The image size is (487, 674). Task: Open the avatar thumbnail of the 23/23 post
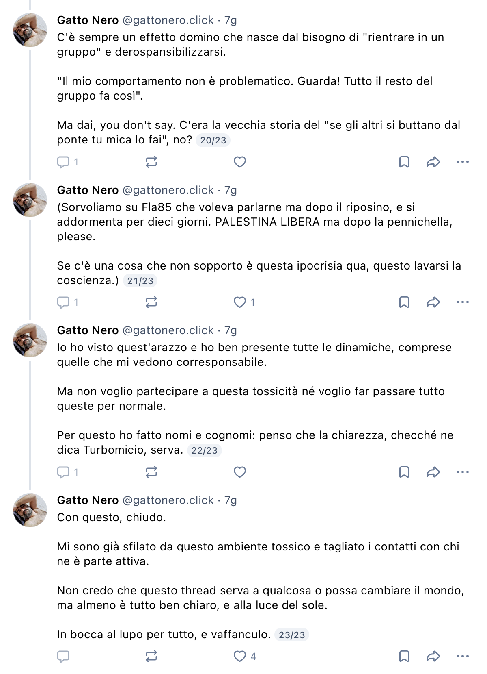(30, 510)
